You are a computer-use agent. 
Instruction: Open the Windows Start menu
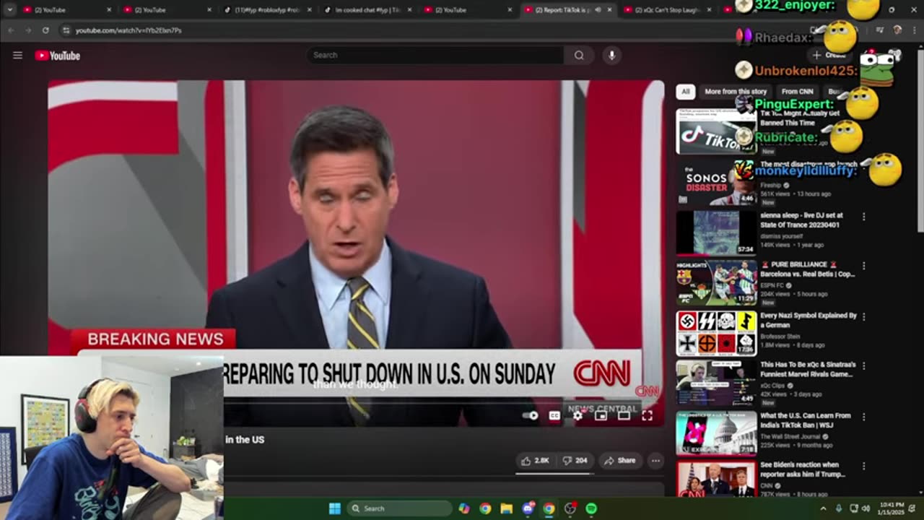pos(334,508)
